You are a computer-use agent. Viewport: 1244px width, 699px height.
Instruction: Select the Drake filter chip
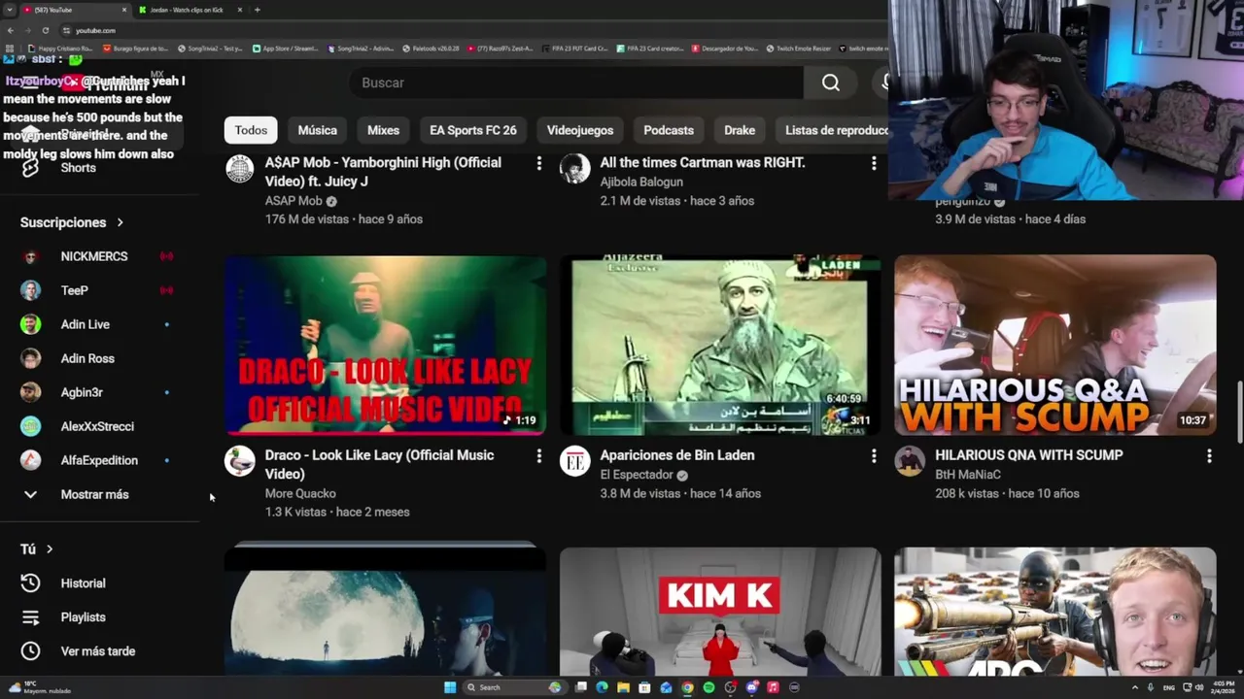point(740,130)
